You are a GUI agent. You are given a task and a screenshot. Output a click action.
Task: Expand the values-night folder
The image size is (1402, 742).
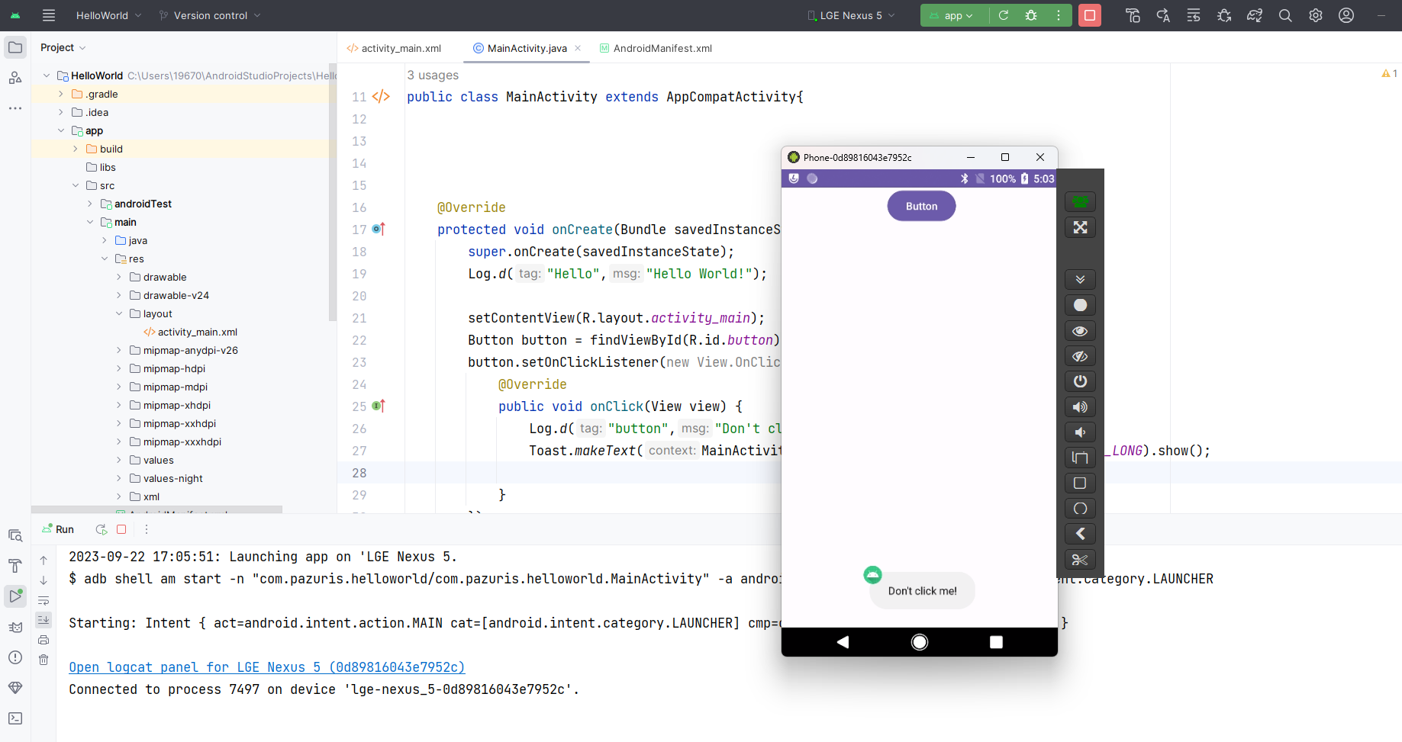pos(119,479)
